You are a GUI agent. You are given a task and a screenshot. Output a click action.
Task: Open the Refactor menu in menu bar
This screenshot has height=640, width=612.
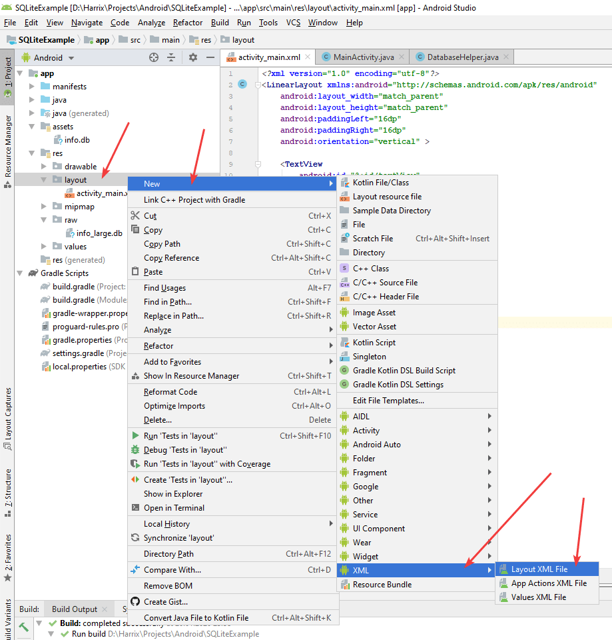pyautogui.click(x=188, y=23)
